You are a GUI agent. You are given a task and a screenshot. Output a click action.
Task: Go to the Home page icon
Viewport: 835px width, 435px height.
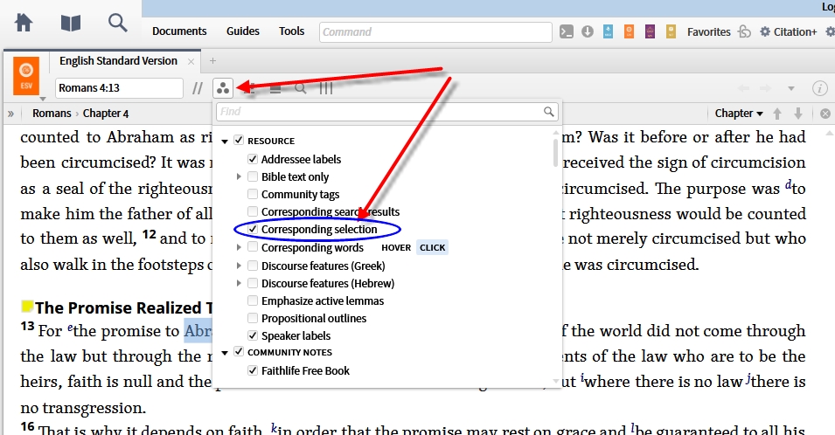(24, 23)
